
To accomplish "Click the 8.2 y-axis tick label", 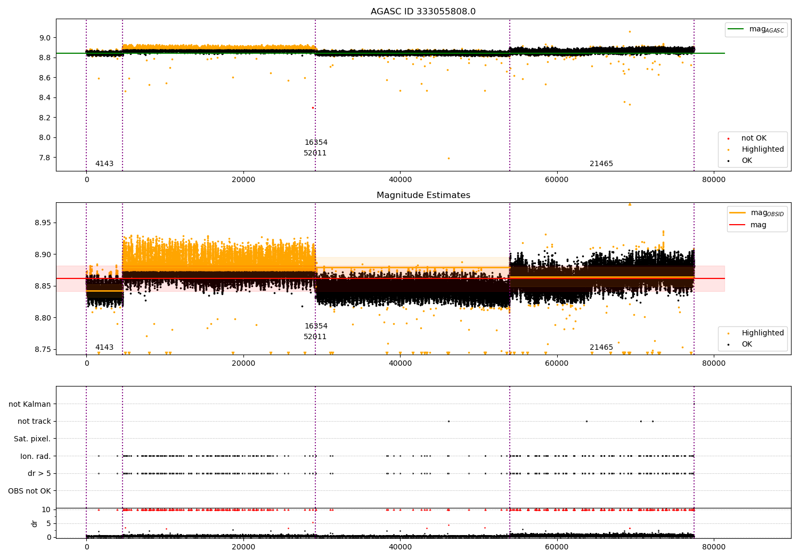I will (45, 118).
